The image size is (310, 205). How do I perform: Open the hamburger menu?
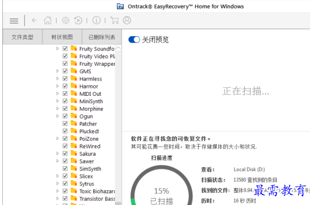14,20
